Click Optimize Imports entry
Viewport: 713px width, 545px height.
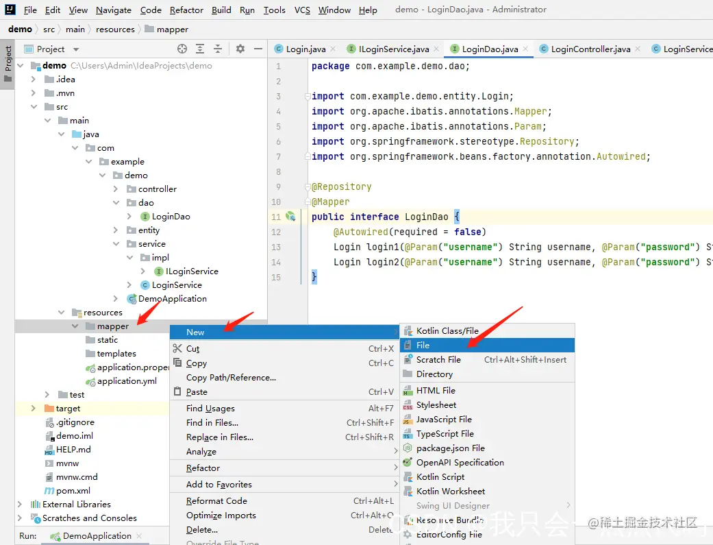point(284,516)
